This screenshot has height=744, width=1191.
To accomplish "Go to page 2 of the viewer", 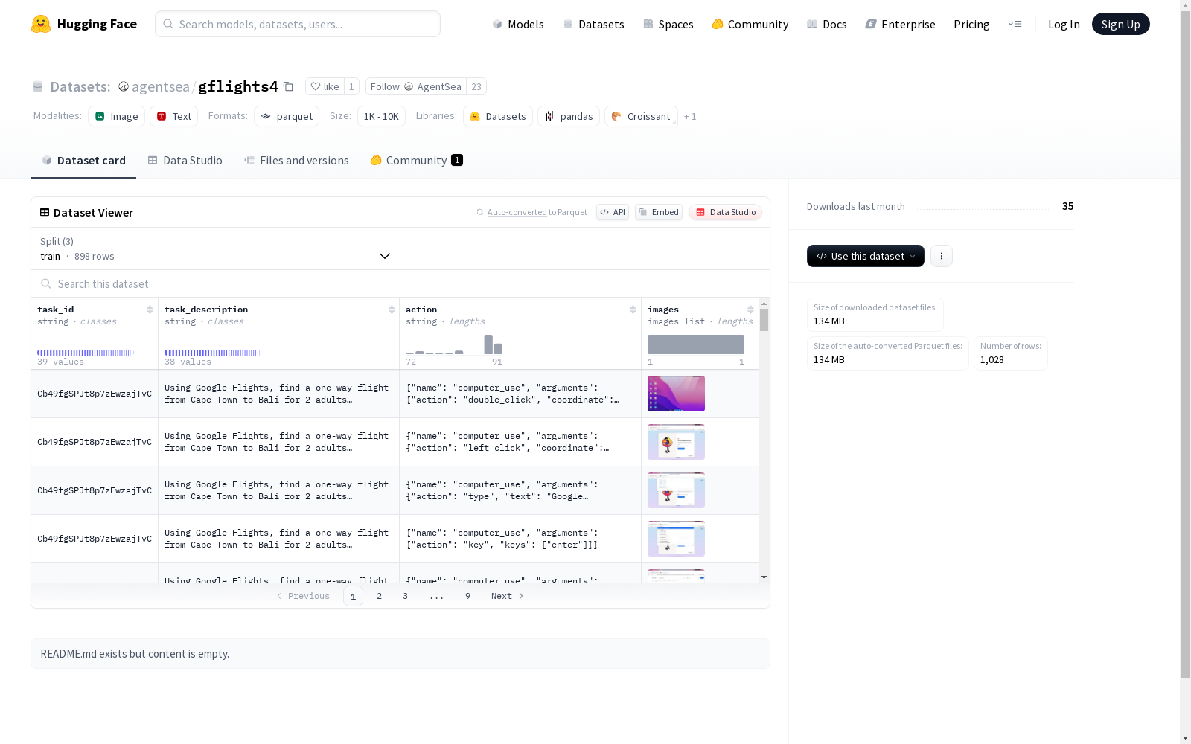I will (x=379, y=596).
